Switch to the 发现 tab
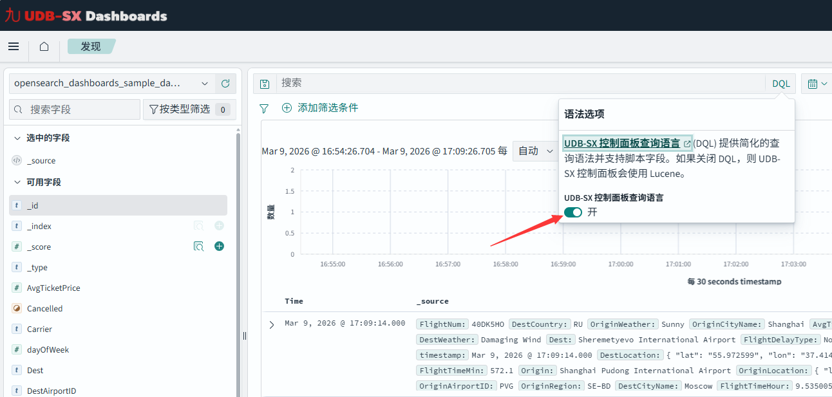Screen dimensions: 832x397 91,46
